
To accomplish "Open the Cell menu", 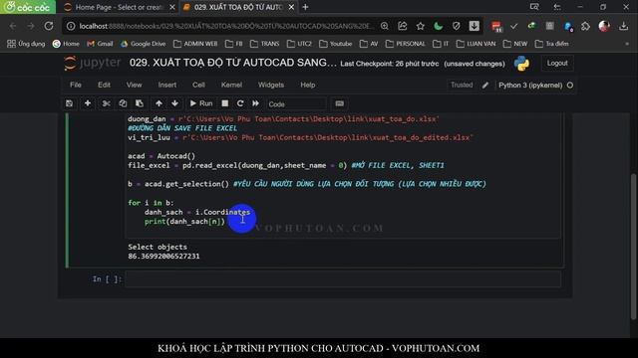I will click(198, 85).
